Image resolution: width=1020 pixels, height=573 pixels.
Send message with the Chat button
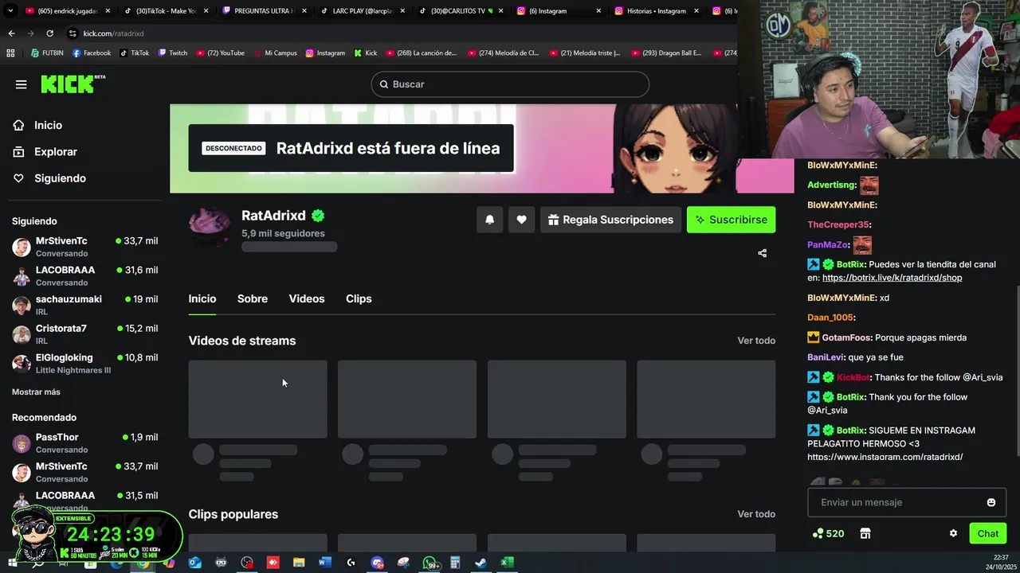point(987,533)
